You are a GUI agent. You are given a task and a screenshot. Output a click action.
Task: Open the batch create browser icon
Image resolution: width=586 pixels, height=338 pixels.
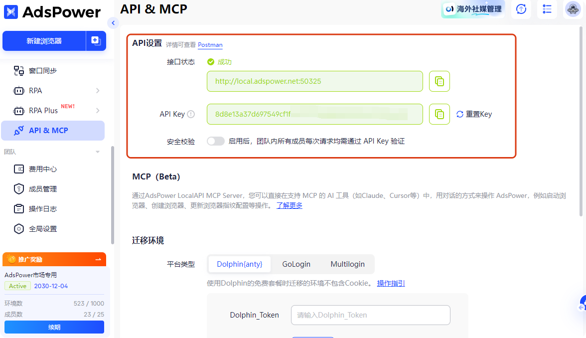96,41
